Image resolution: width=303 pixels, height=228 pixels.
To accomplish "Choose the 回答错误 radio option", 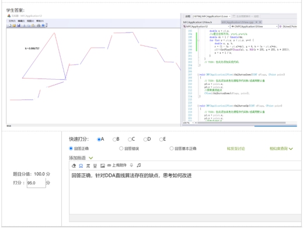I will pos(121,148).
